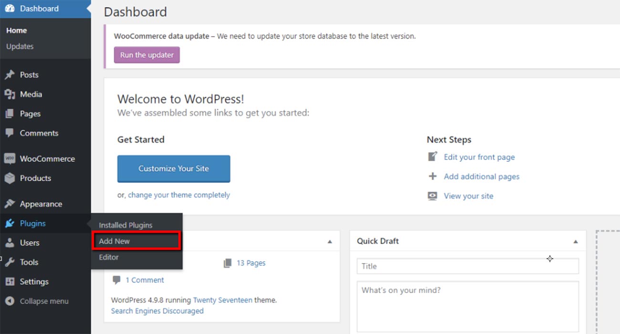This screenshot has height=334, width=620.
Task: Click the Media library icon
Action: pyautogui.click(x=10, y=94)
